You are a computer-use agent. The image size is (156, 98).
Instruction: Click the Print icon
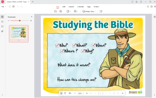click(13, 6)
